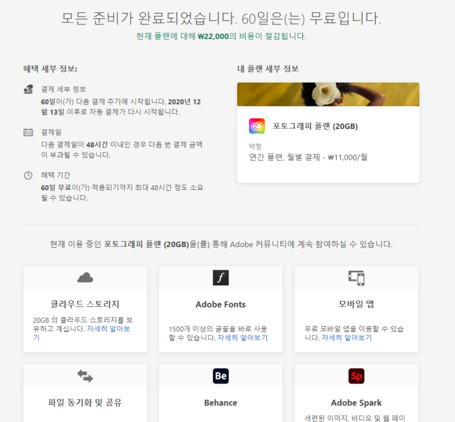Viewport: 455px width, 422px height.
Task: Click the Adobe Spark card heading
Action: point(356,402)
